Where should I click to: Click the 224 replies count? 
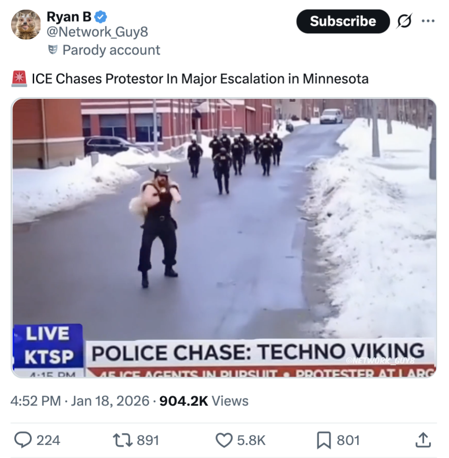48,440
